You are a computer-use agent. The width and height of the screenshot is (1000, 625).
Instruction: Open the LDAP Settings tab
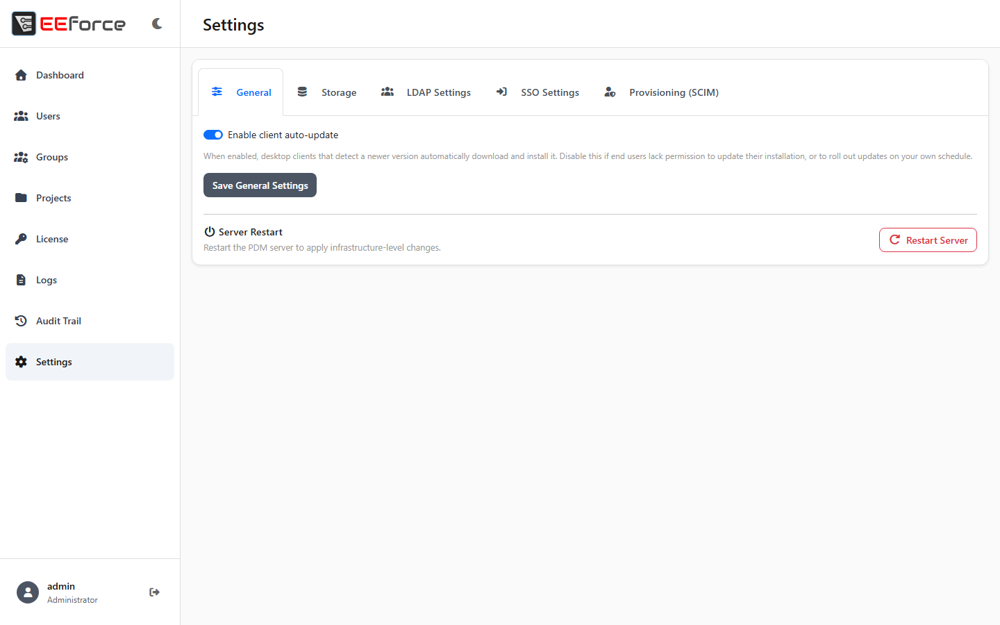[x=426, y=92]
